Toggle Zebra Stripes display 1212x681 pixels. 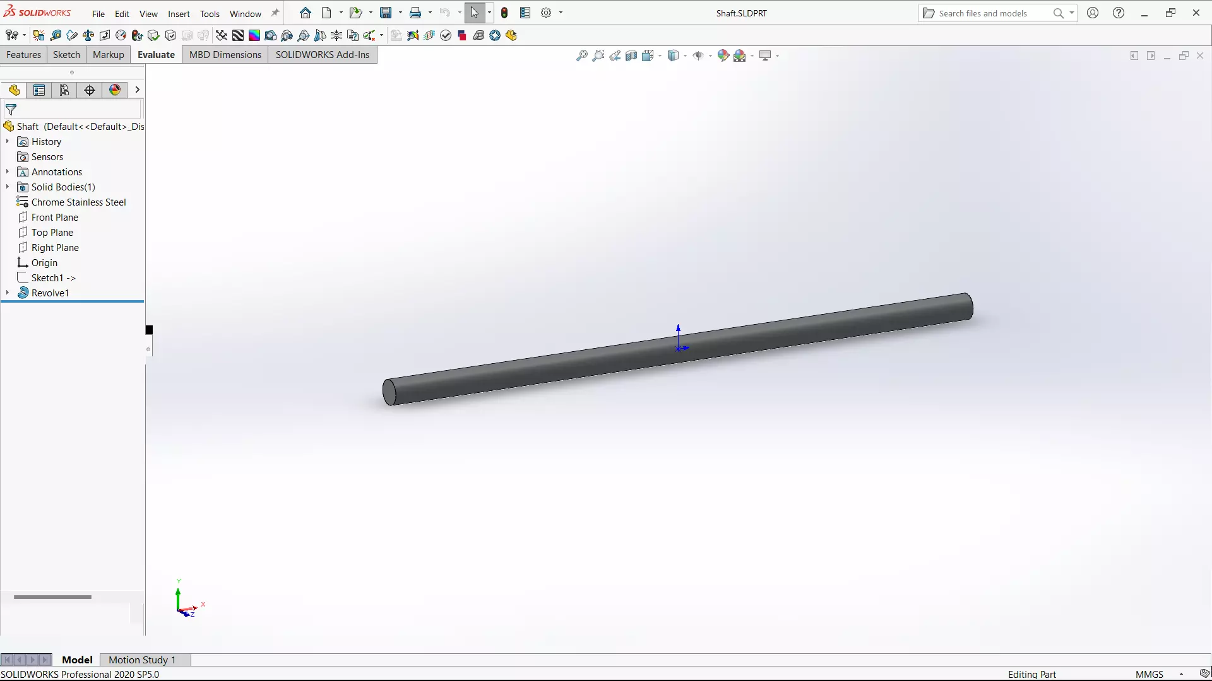coord(238,35)
